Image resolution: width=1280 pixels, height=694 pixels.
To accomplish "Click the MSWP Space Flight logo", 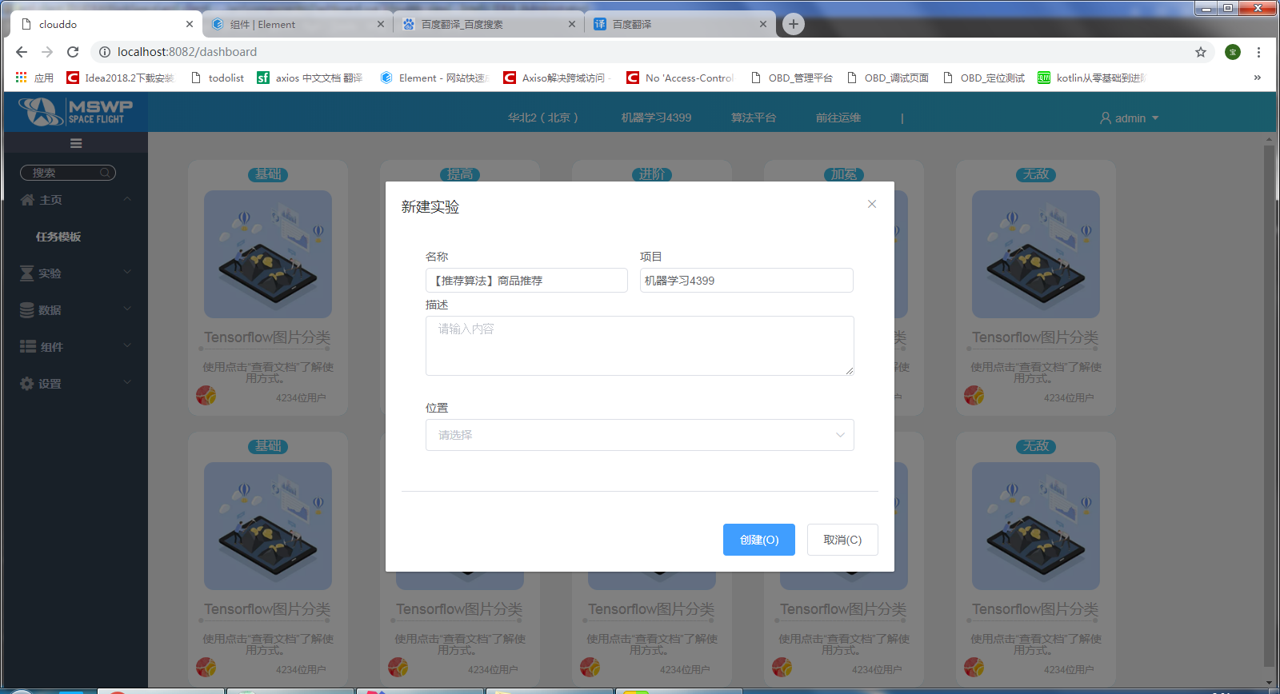I will coord(76,112).
